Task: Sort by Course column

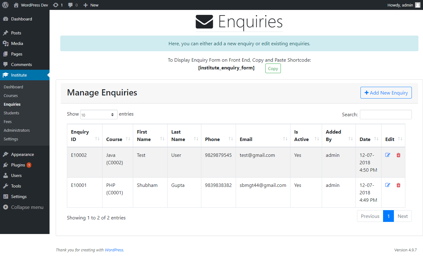Action: tap(118, 135)
